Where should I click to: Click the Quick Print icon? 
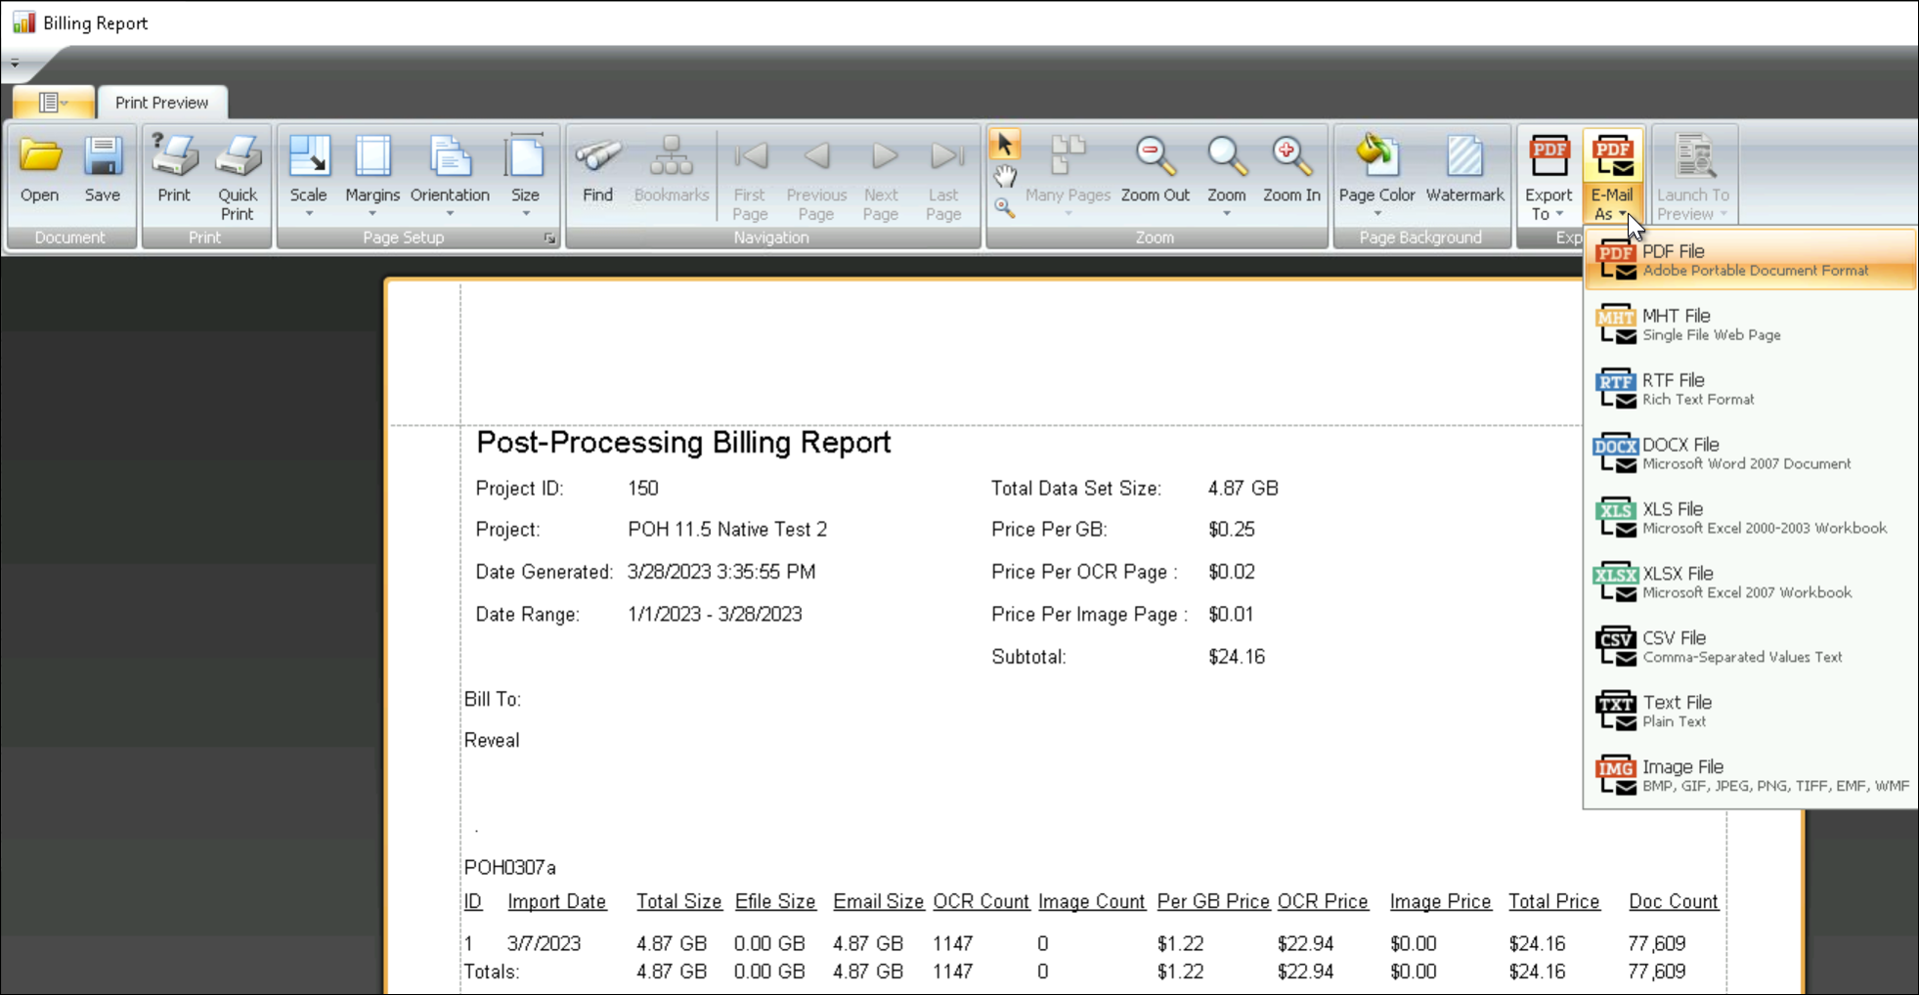237,176
